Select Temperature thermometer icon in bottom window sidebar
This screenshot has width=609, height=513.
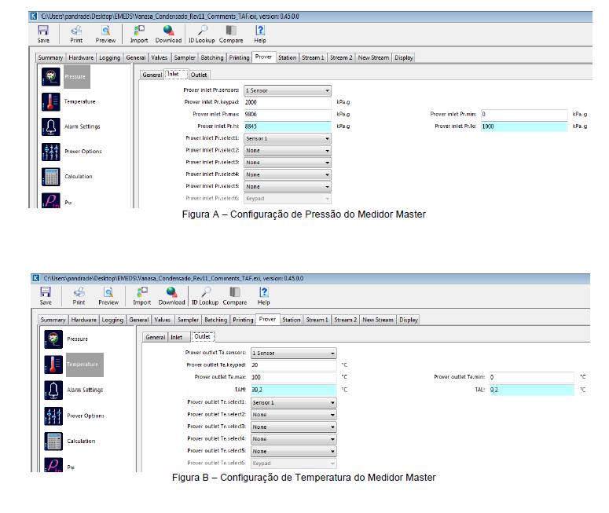pyautogui.click(x=53, y=365)
